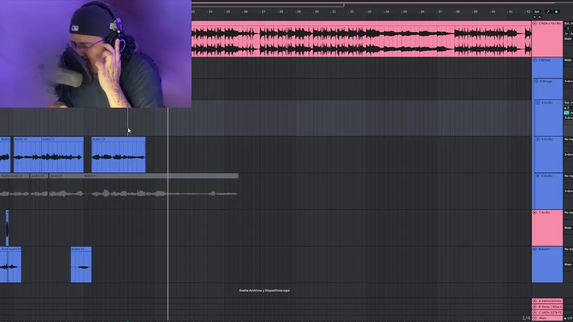Select the gray Audio 10 clip

[66, 176]
